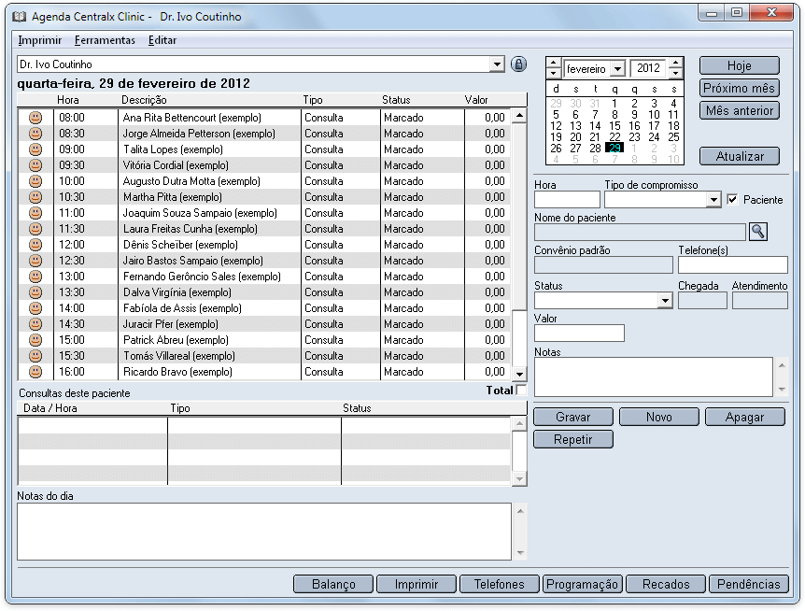Click smiley icon at the 10:00 appointment

[x=35, y=181]
